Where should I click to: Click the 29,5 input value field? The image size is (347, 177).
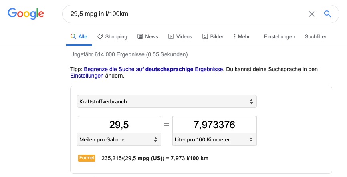click(x=119, y=125)
